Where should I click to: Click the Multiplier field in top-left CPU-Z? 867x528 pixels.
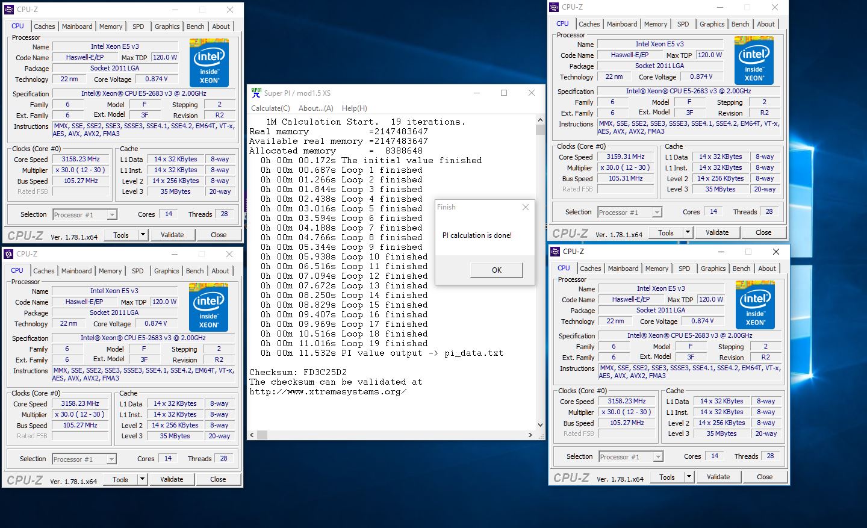pyautogui.click(x=81, y=170)
